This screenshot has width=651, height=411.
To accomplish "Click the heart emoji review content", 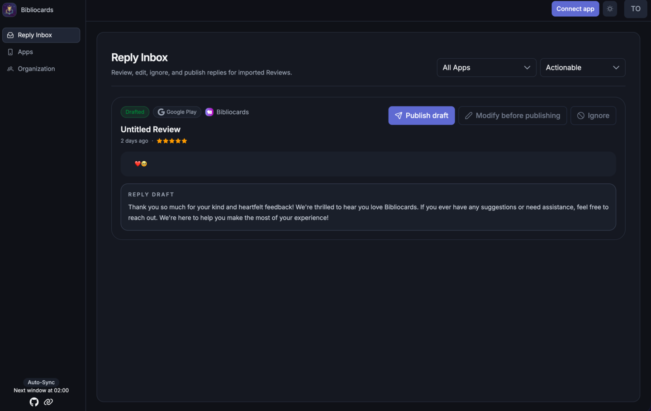I will [x=141, y=164].
